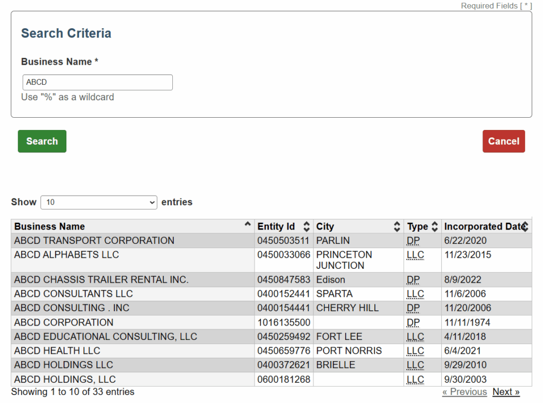Click the City column sort arrows
543x403 pixels.
tap(397, 227)
